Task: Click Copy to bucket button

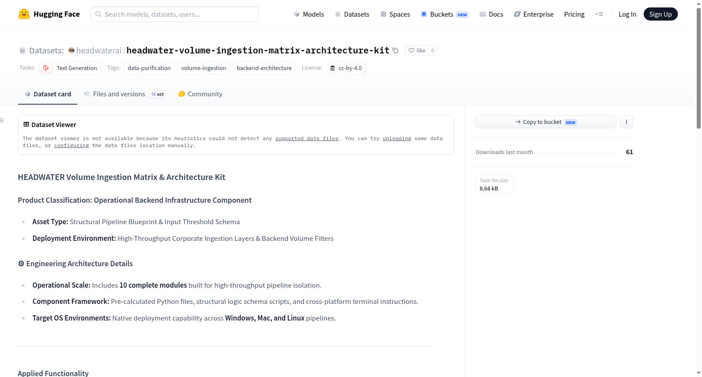Action: pos(546,122)
